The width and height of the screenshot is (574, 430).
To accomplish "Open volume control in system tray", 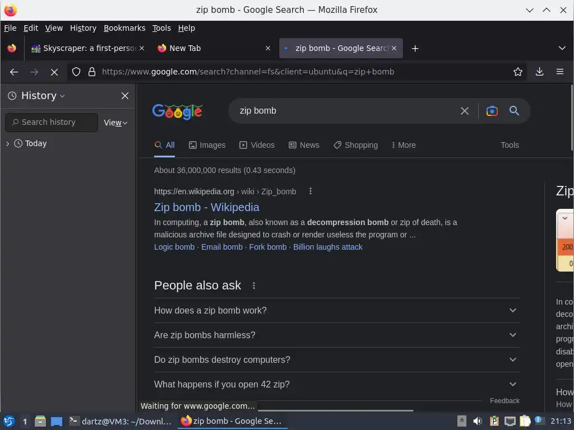I will [x=478, y=421].
